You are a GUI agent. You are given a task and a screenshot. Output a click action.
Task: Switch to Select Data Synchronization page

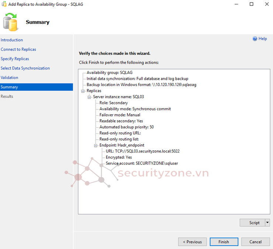click(x=25, y=68)
